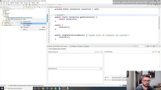Click the Search magnifier icon in toolbar
161x90 pixels.
click(148, 5)
